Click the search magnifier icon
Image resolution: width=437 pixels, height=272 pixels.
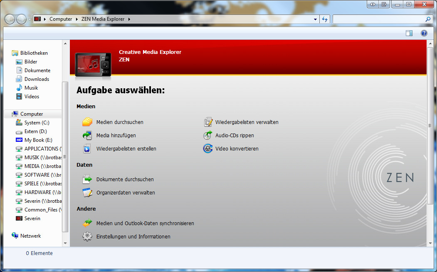click(x=428, y=19)
